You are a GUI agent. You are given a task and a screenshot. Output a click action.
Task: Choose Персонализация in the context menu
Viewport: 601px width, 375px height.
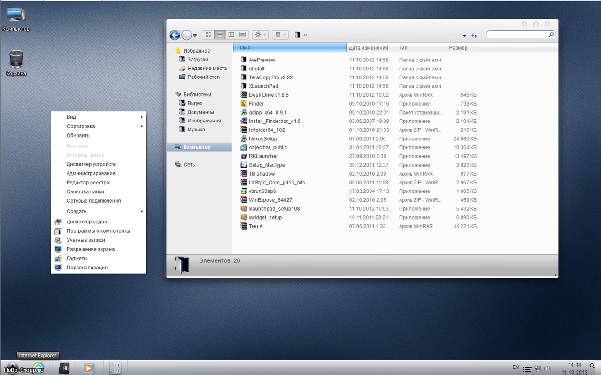coord(87,268)
